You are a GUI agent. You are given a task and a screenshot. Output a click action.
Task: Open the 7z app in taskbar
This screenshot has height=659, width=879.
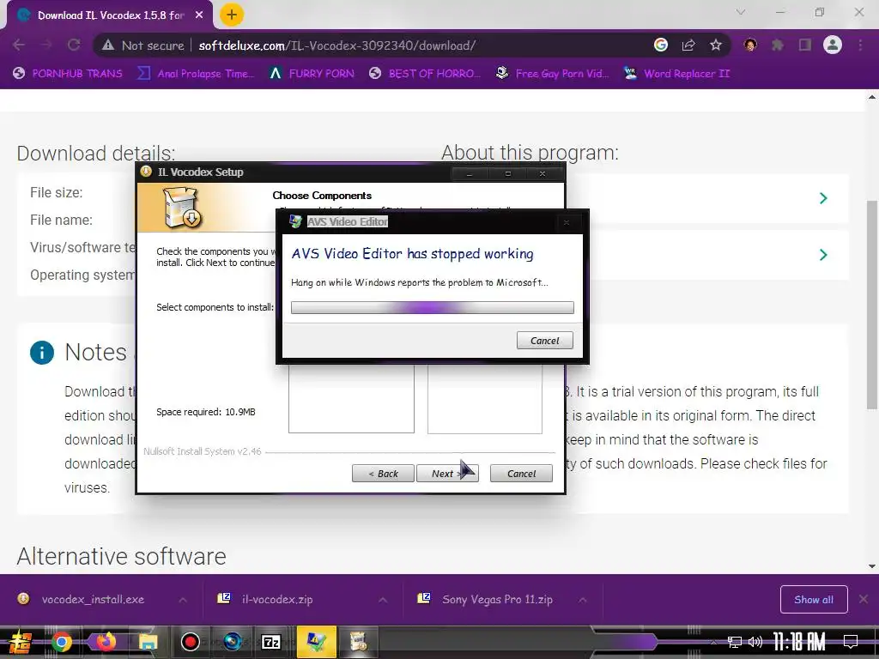[x=271, y=642]
